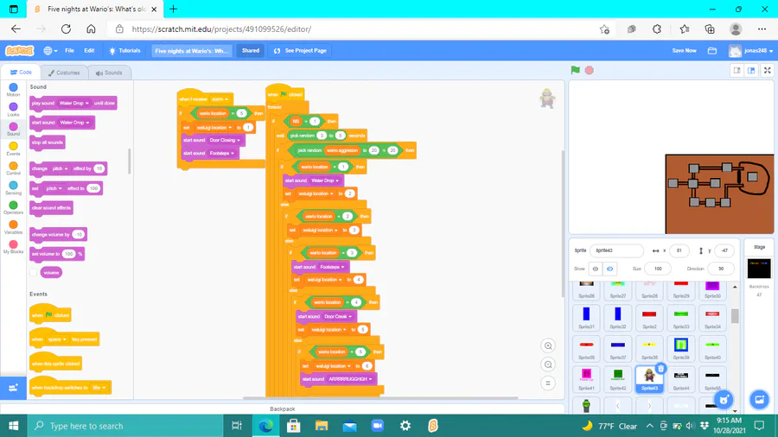This screenshot has height=437, width=778.
Task: Switch to the Sounds tab
Action: pos(109,73)
